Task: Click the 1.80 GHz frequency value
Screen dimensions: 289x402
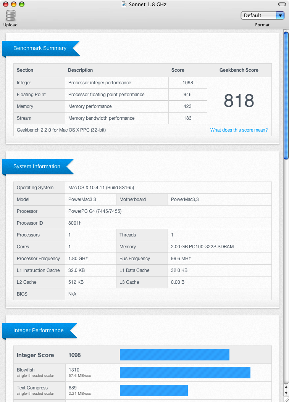Action: [x=78, y=259]
